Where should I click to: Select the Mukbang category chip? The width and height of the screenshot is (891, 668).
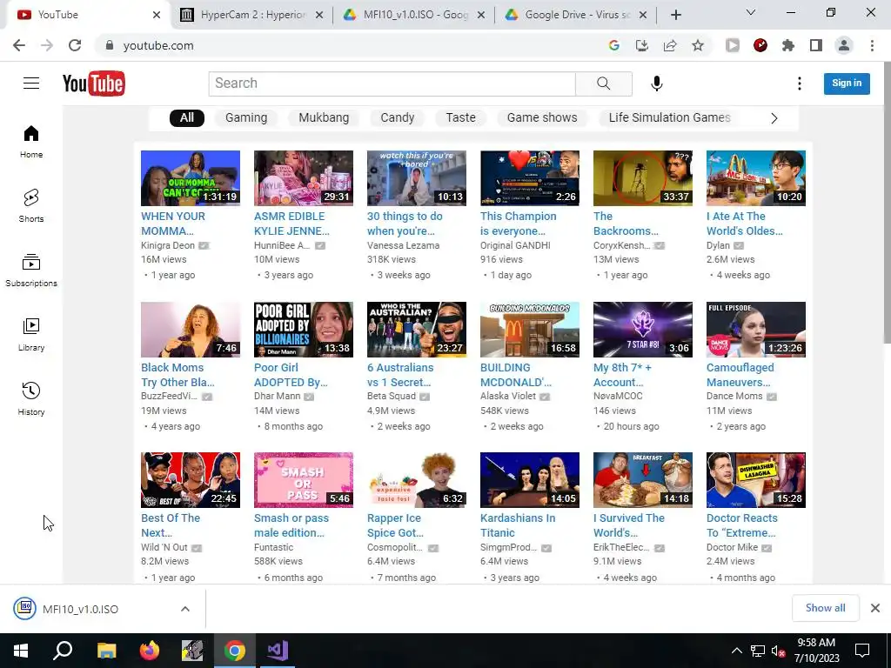click(x=324, y=117)
